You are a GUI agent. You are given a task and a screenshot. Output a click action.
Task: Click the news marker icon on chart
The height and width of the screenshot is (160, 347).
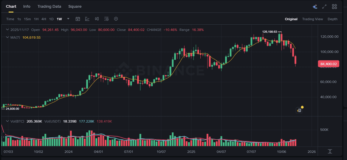pyautogui.click(x=299, y=110)
